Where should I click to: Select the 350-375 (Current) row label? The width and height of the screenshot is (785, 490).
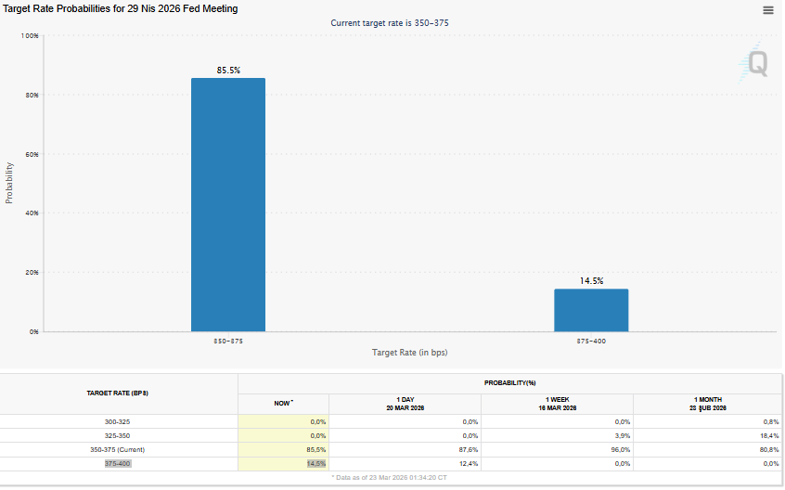click(x=117, y=449)
